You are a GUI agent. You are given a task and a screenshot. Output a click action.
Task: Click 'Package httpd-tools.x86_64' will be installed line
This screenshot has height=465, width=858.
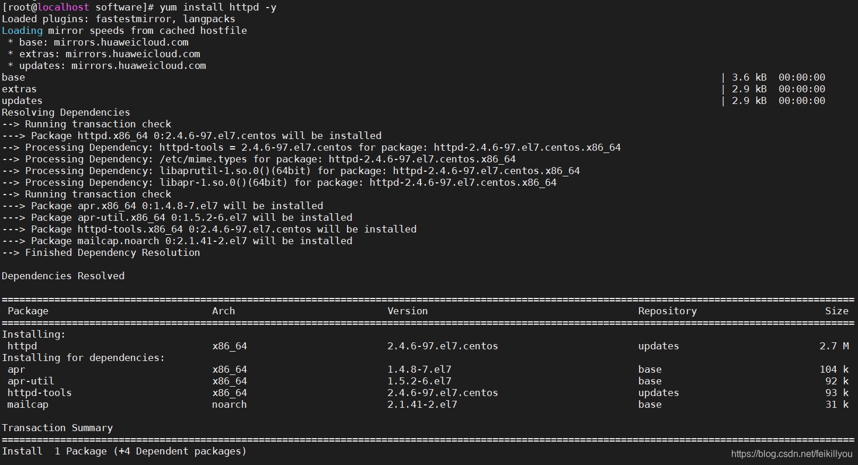[209, 229]
